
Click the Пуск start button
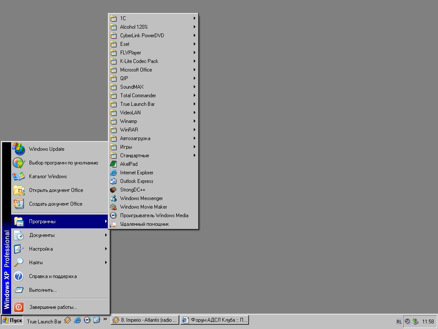pos(12,320)
